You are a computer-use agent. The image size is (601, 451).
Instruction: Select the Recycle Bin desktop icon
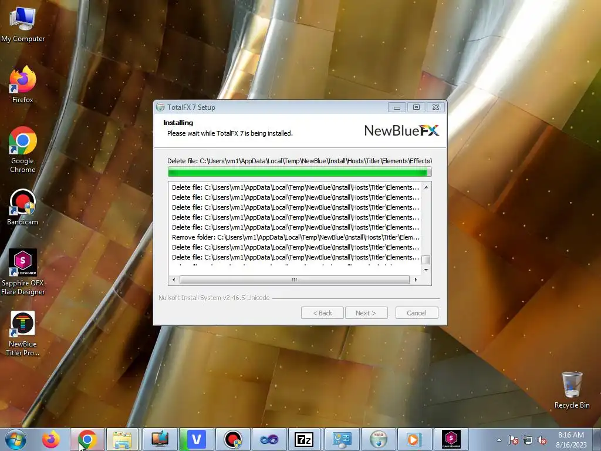point(572,390)
